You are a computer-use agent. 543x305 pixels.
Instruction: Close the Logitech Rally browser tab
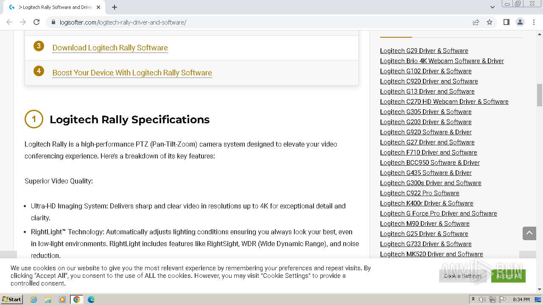[x=98, y=7]
